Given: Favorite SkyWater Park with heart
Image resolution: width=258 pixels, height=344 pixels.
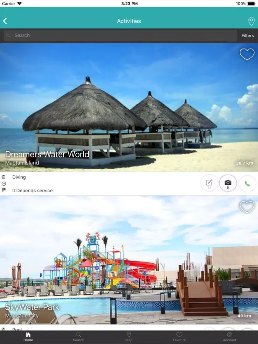Looking at the screenshot, I should 247,207.
